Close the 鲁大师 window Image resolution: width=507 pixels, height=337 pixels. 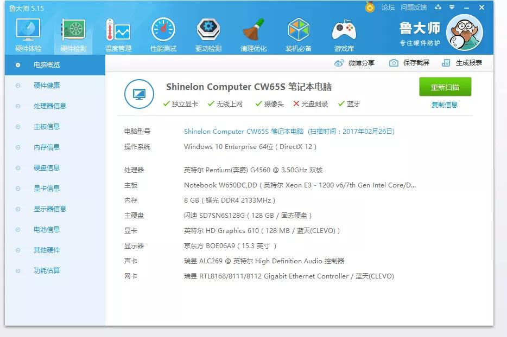(481, 7)
